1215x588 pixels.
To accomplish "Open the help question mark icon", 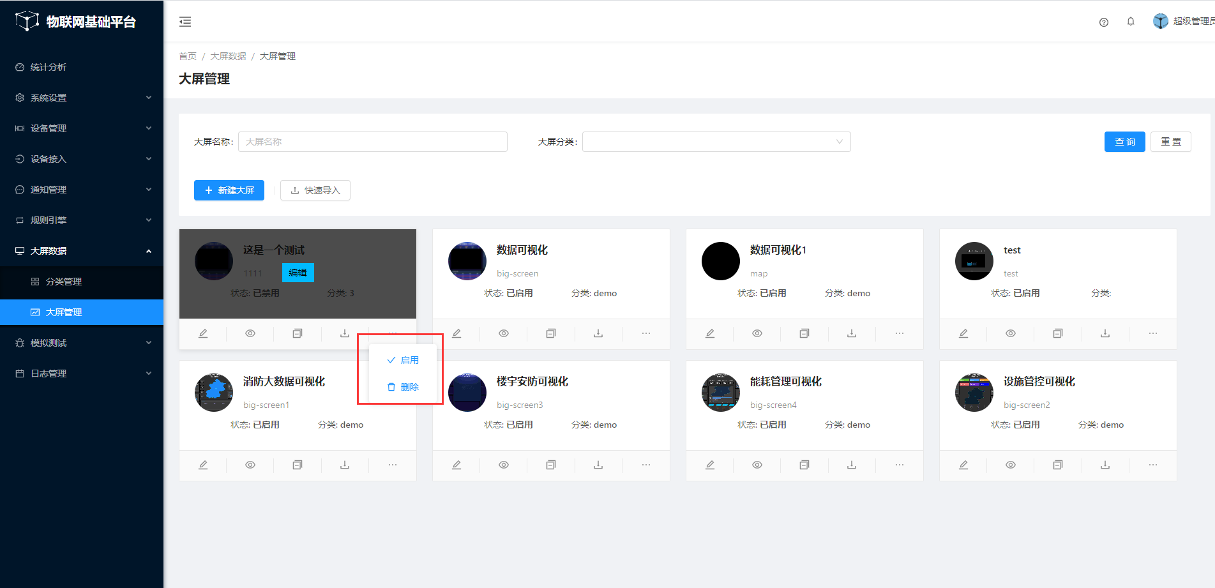I will click(x=1103, y=22).
